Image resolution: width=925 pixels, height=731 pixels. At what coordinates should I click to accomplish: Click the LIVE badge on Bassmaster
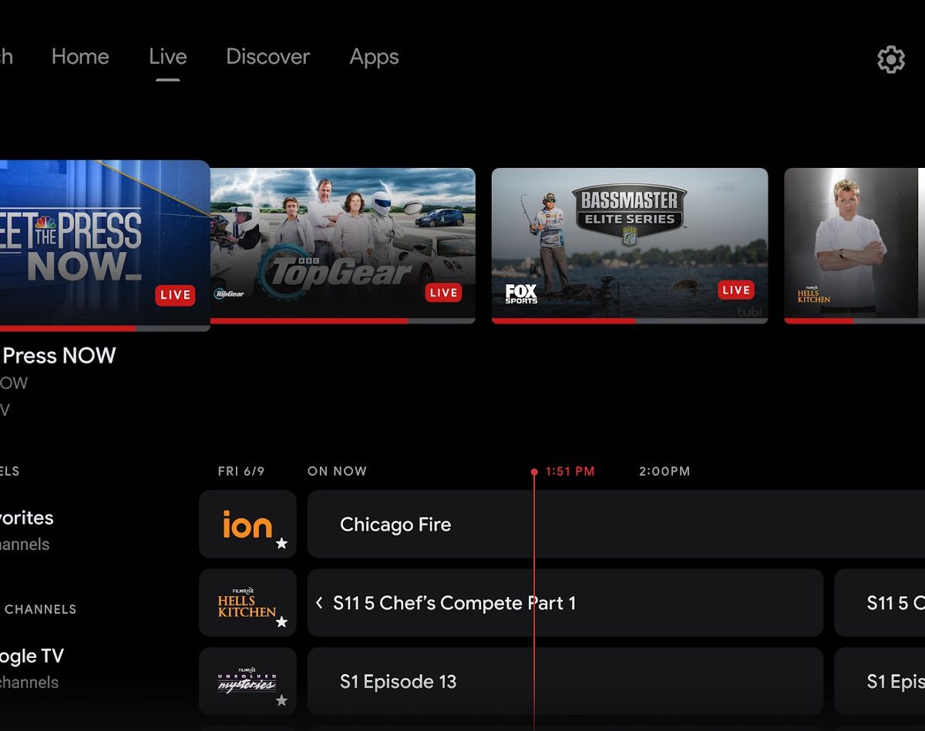(x=735, y=290)
